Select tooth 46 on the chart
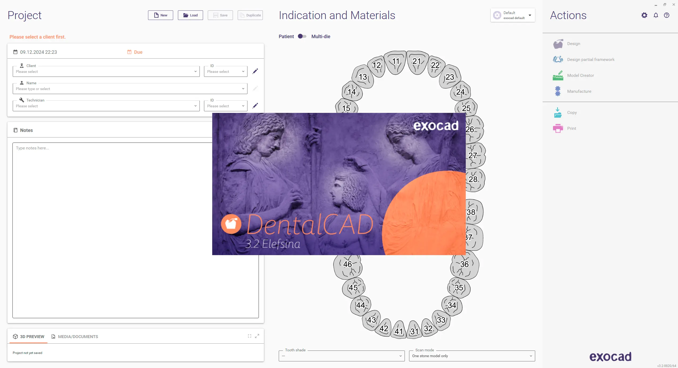The width and height of the screenshot is (678, 368). tap(348, 266)
